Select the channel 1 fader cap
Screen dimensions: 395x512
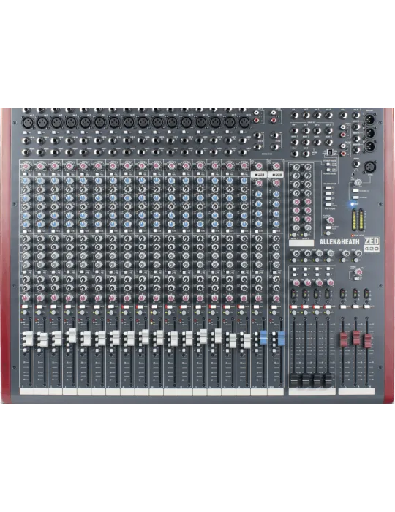pyautogui.click(x=27, y=339)
